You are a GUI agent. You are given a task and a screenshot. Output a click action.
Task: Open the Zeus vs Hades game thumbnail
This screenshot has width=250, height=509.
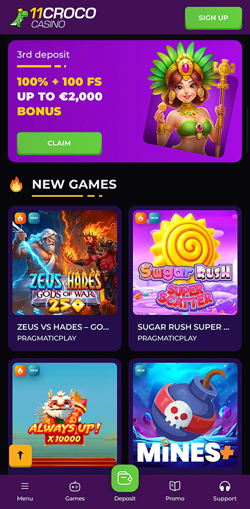[65, 263]
